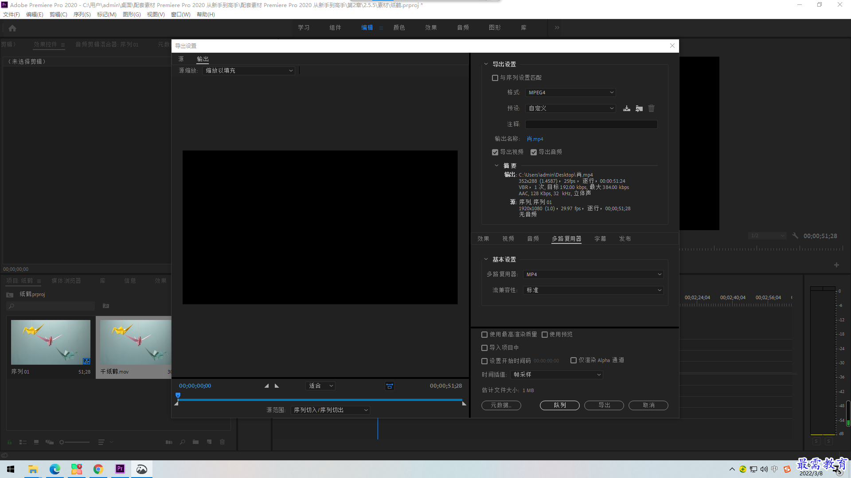Click the Home icon in Premiere

(12, 28)
